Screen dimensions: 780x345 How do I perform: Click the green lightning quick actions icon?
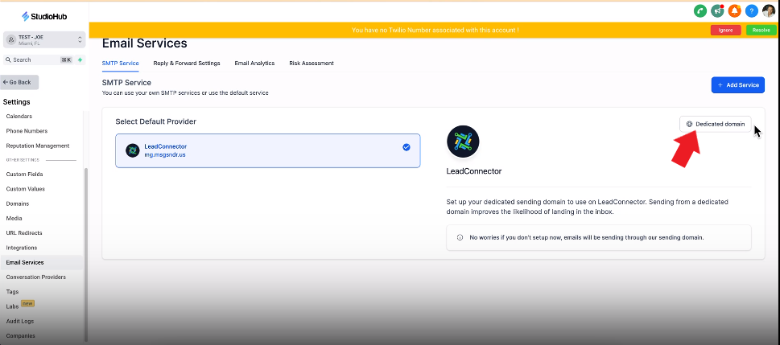pyautogui.click(x=80, y=60)
